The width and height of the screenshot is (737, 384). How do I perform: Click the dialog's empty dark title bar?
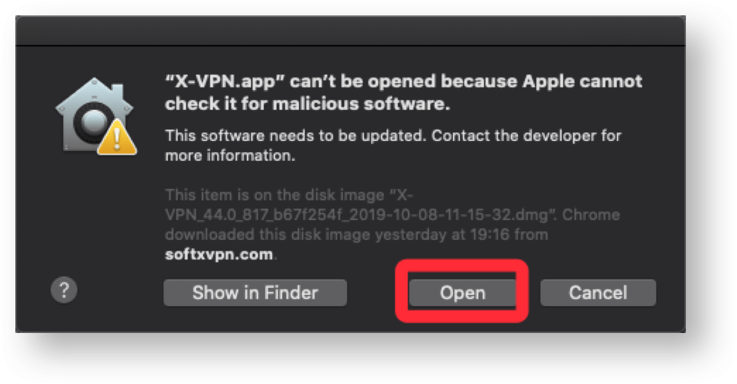click(x=351, y=31)
